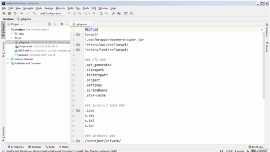The width and height of the screenshot is (270, 152).
Task: Hide the Project panel with minus icon
Action: click(67, 24)
